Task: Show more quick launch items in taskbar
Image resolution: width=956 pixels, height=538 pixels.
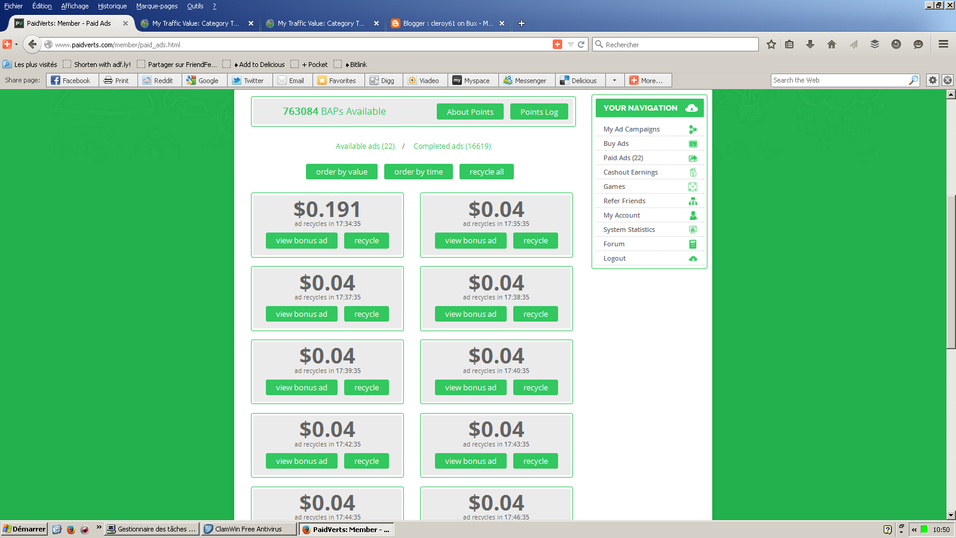Action: (x=99, y=527)
